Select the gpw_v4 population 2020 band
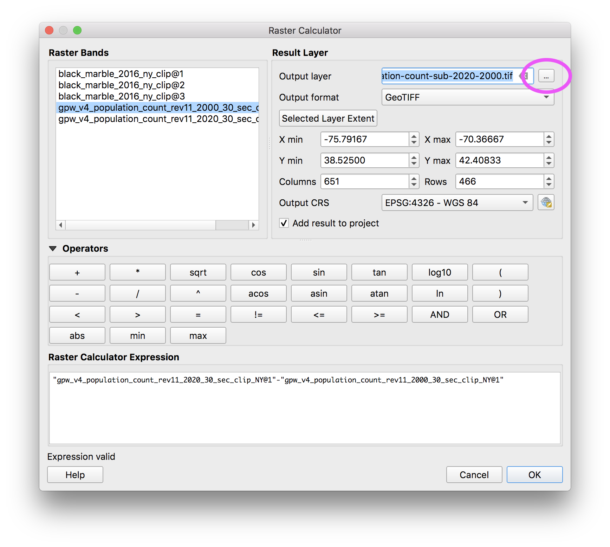Screen dimensions: 610x547 pos(158,119)
